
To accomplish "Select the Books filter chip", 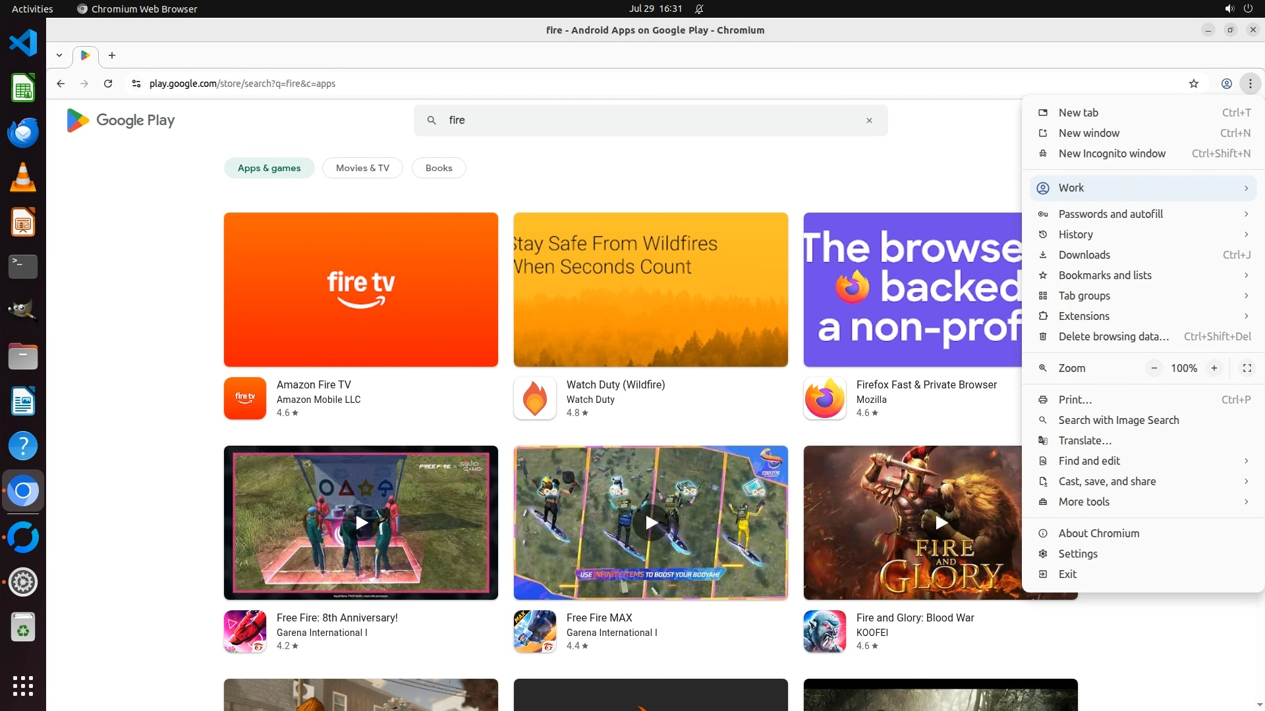I will [439, 168].
